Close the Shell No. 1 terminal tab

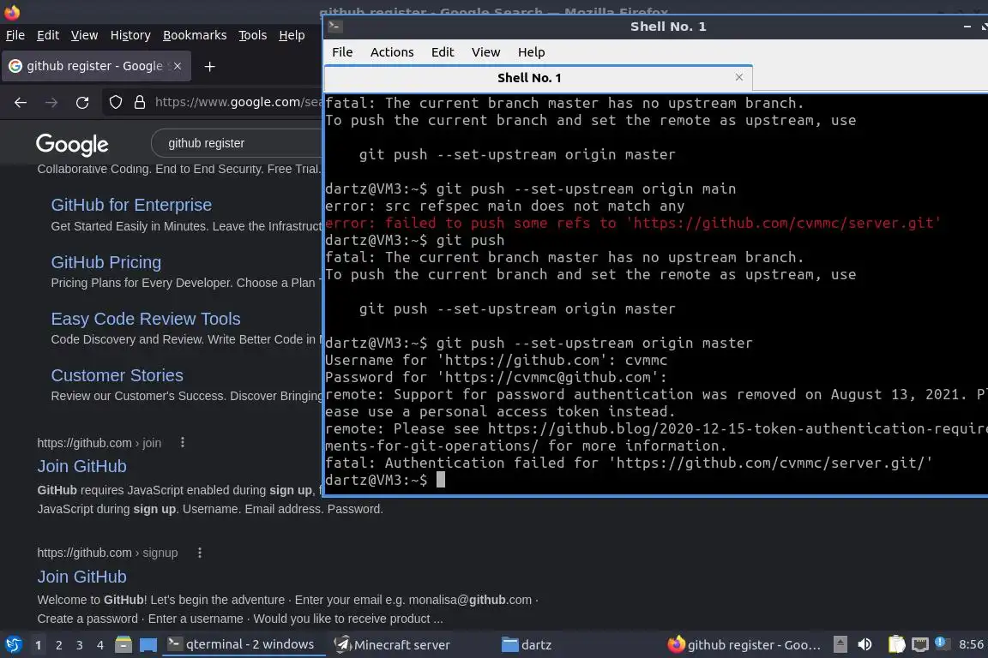[739, 77]
